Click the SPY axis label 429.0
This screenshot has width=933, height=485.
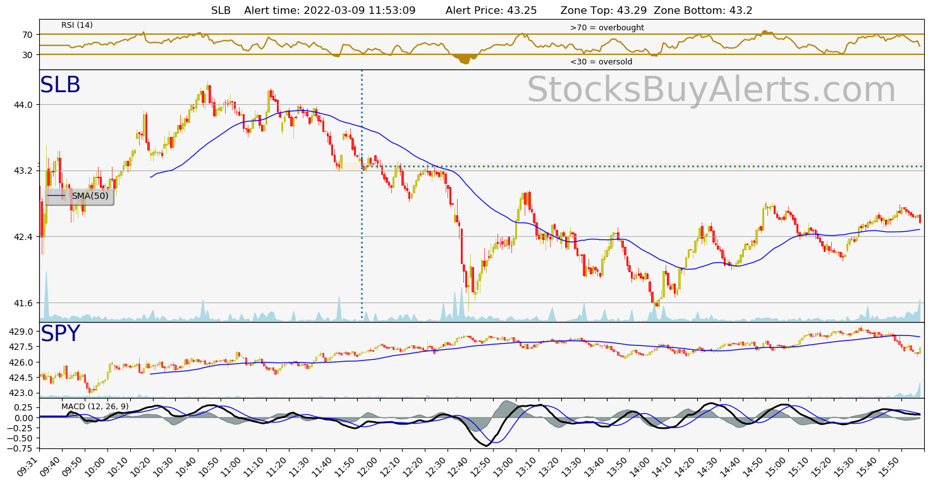point(21,332)
